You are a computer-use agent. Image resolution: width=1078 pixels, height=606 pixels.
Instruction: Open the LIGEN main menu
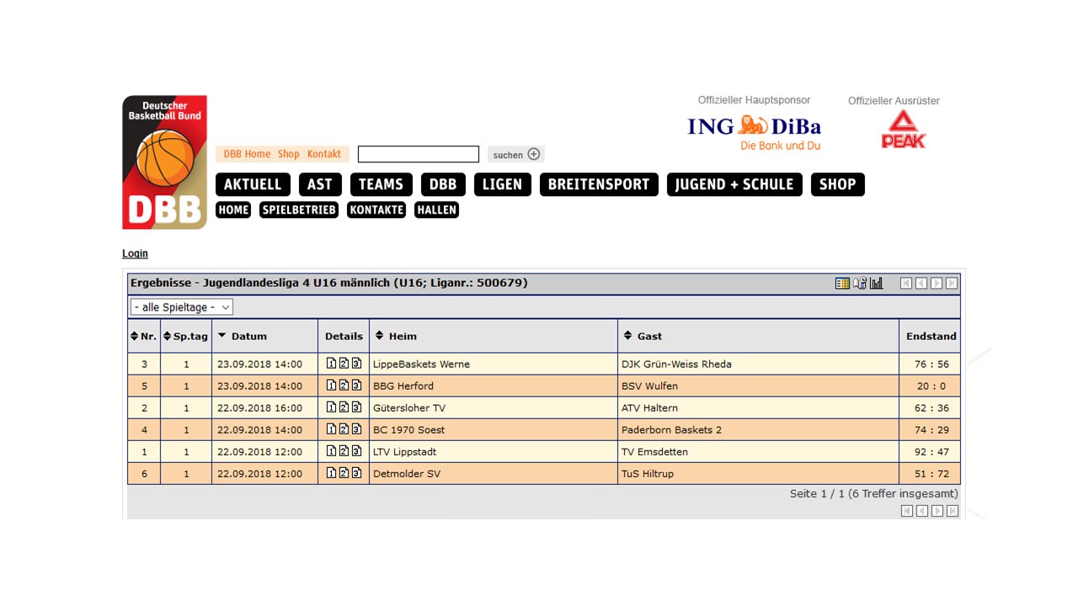pos(502,184)
